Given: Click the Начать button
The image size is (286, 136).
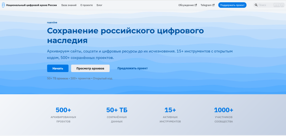Looking at the screenshot, I should tap(58, 68).
